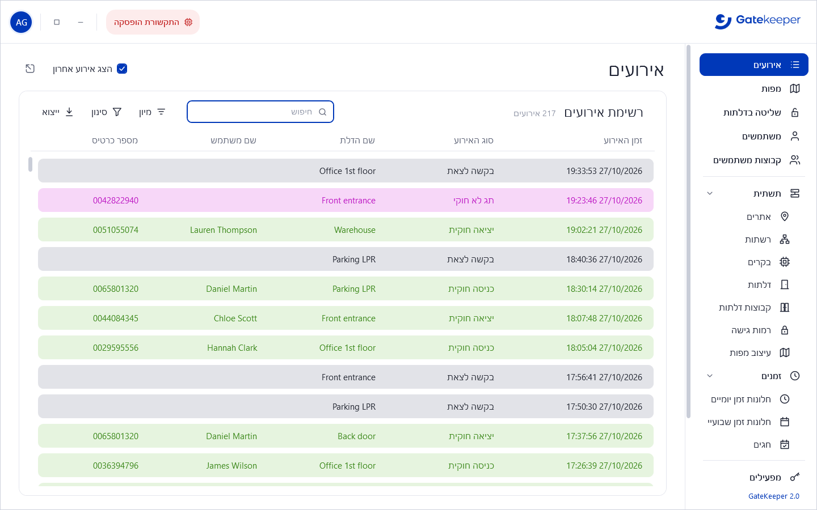Click the ייצוא export button
817x510 pixels.
(58, 112)
